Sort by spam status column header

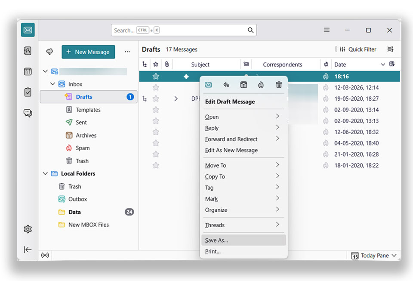coord(326,64)
